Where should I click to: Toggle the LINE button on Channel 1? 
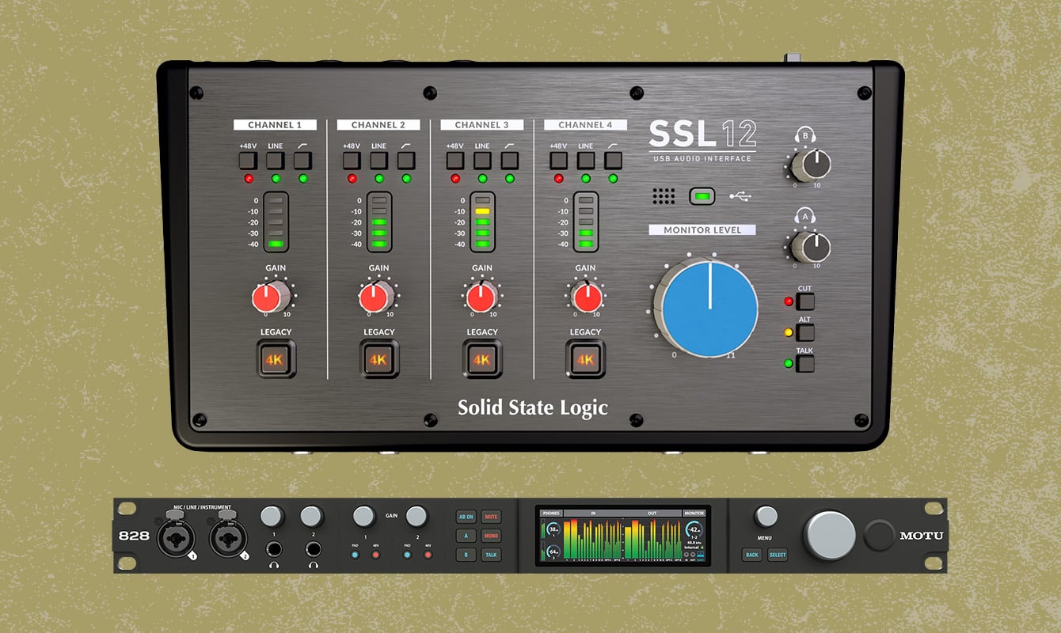[x=275, y=161]
